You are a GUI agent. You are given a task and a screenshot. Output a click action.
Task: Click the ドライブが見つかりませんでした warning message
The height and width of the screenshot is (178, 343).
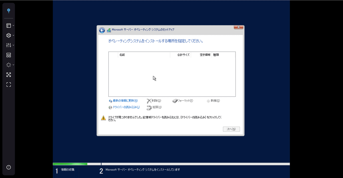click(x=165, y=119)
